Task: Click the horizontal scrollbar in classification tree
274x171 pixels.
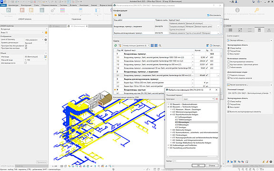Action: [x=192, y=157]
